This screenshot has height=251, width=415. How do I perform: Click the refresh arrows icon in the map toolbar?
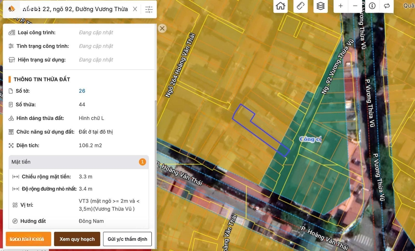click(387, 6)
